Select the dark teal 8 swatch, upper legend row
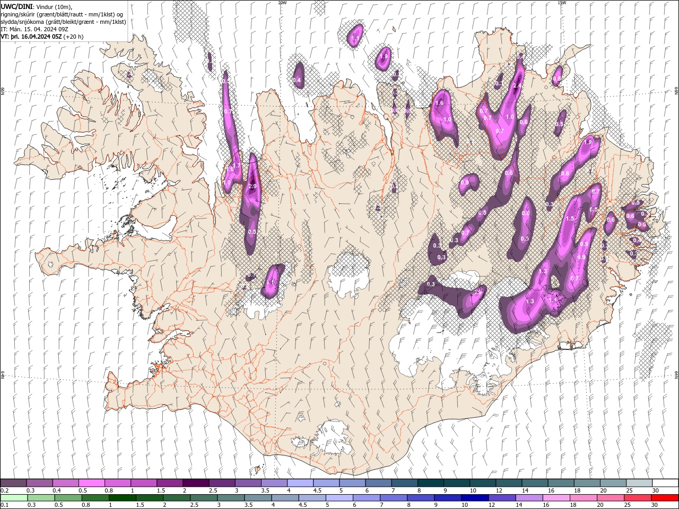 430,483
